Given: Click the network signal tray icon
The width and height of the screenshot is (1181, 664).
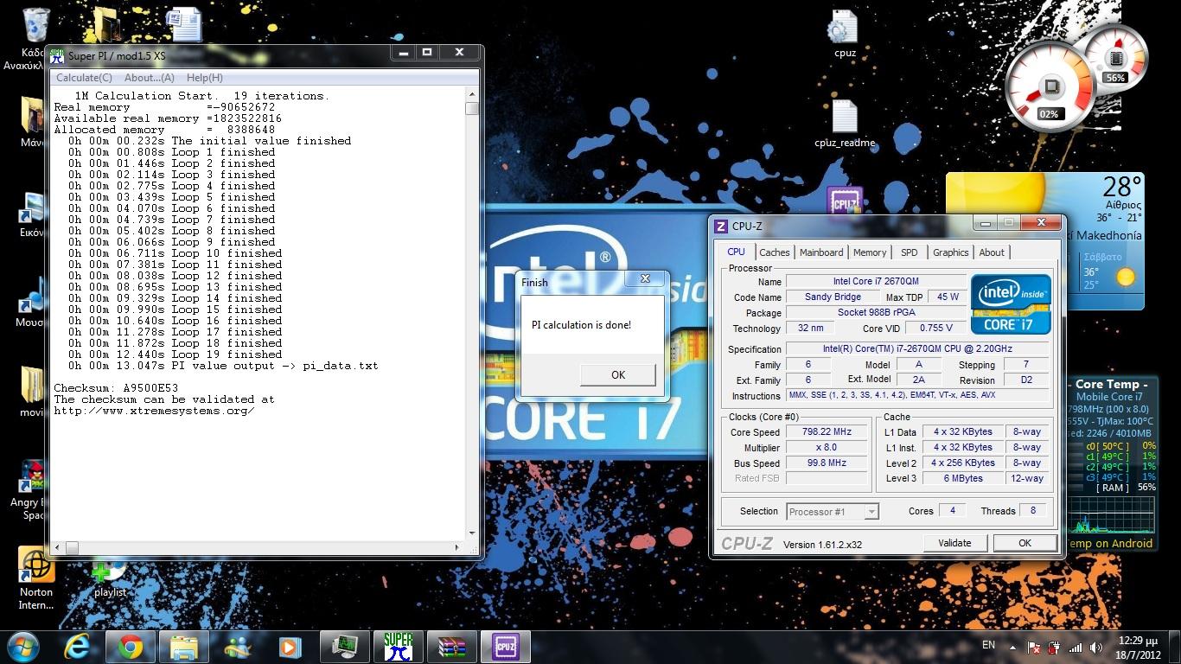Looking at the screenshot, I should 1076,647.
